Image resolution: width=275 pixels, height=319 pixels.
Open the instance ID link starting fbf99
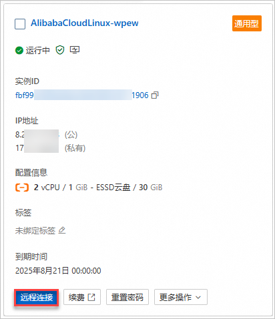tap(82, 95)
